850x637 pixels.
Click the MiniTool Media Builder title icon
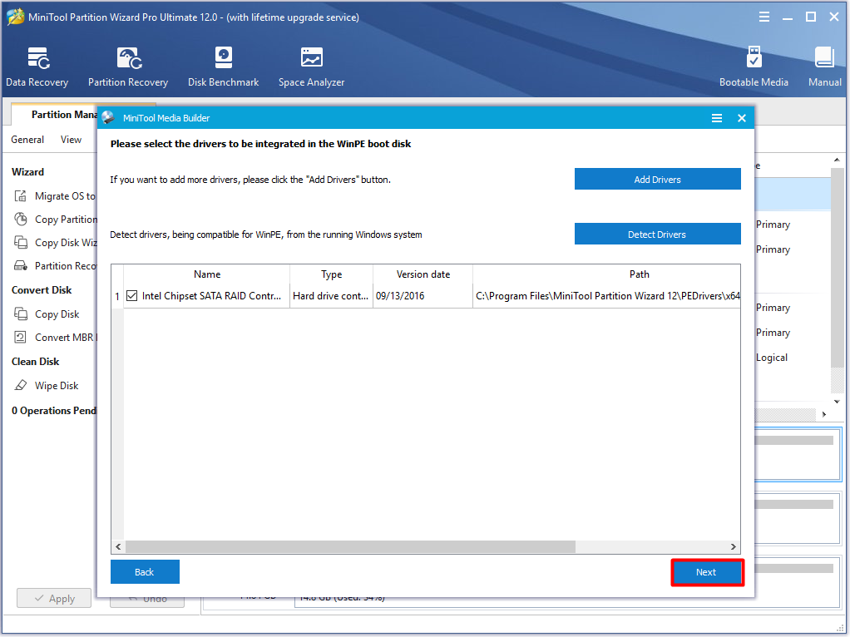(108, 117)
